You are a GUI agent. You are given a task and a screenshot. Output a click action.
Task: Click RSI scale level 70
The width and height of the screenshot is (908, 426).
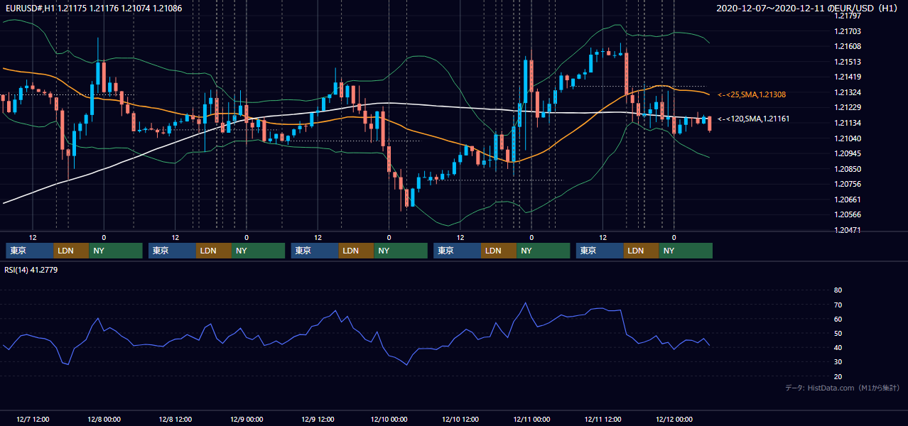[x=838, y=305]
